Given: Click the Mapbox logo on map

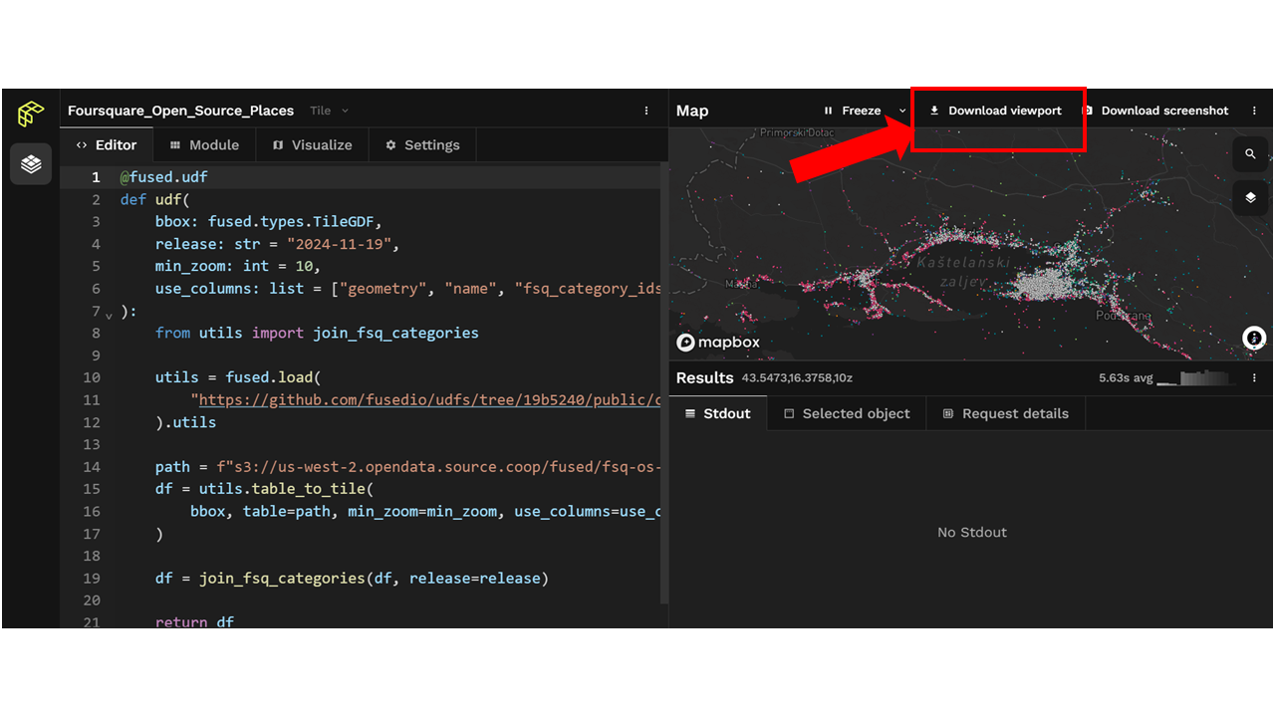Looking at the screenshot, I should 718,343.
